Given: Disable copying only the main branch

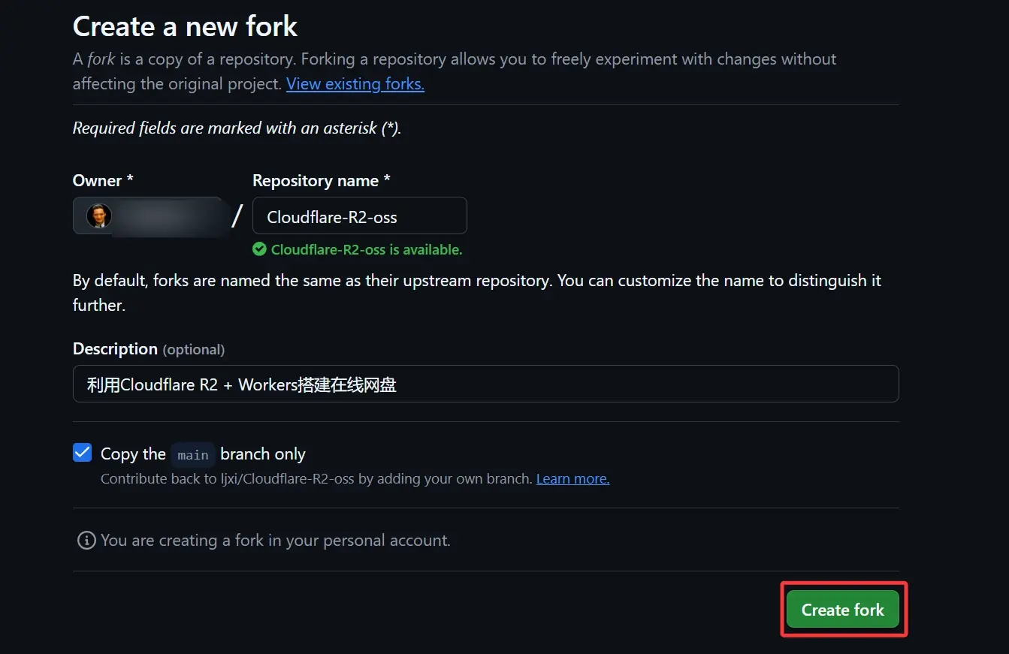Looking at the screenshot, I should click(x=83, y=452).
